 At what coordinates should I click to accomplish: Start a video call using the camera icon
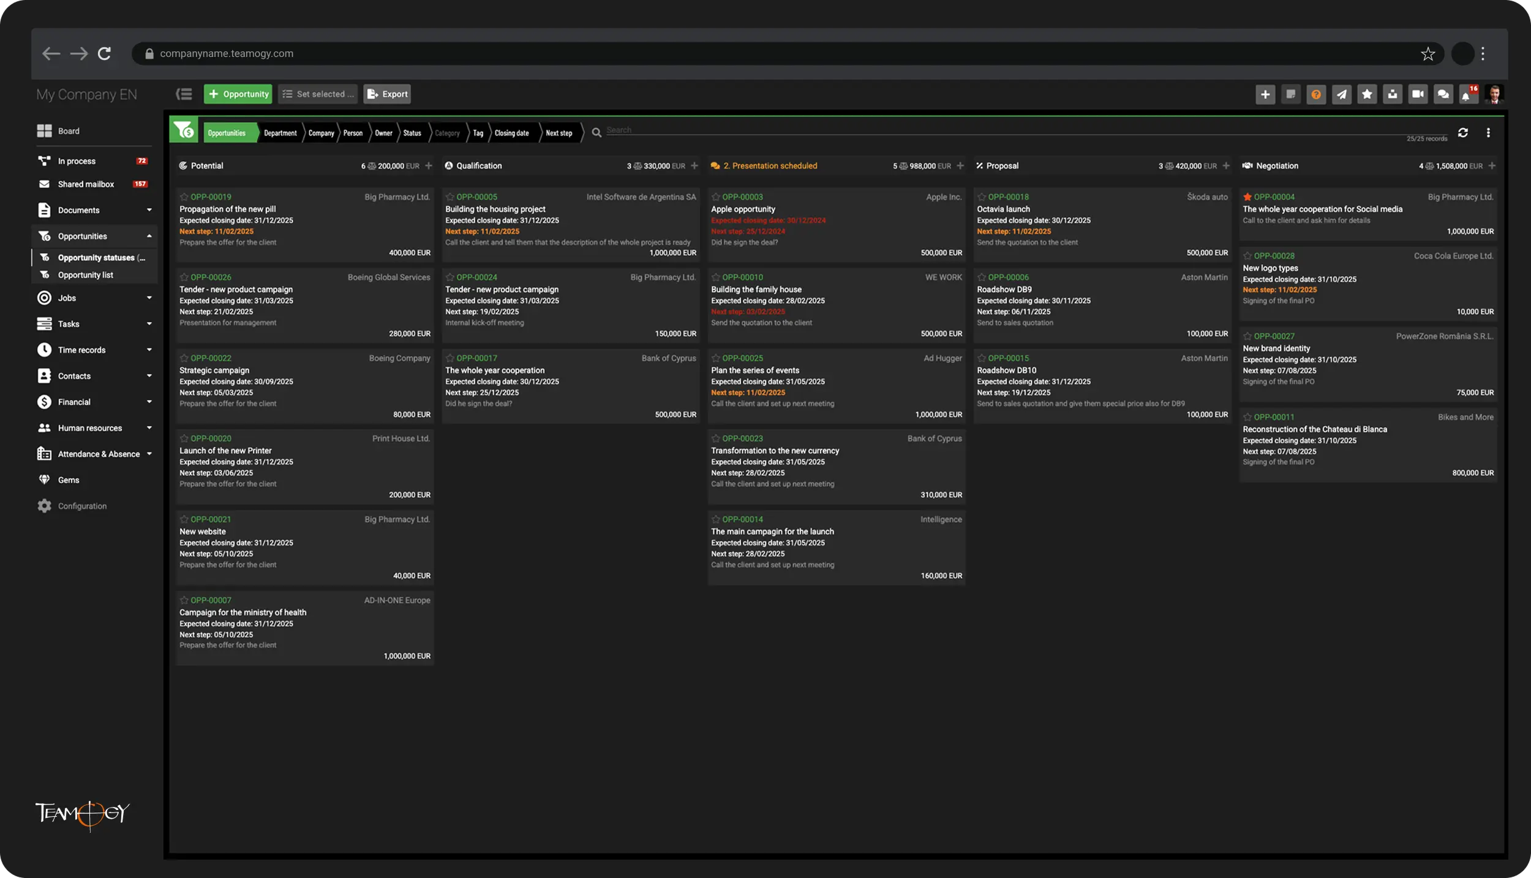pos(1418,94)
